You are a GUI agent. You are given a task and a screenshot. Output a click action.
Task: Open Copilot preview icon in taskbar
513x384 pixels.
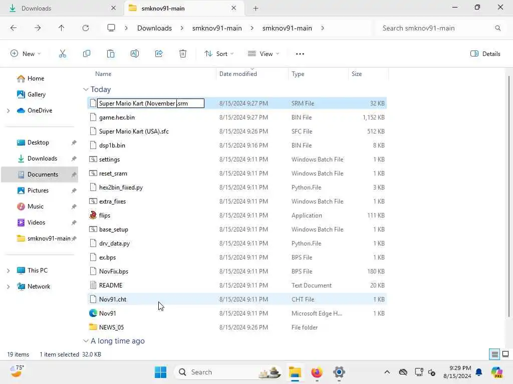tap(497, 372)
